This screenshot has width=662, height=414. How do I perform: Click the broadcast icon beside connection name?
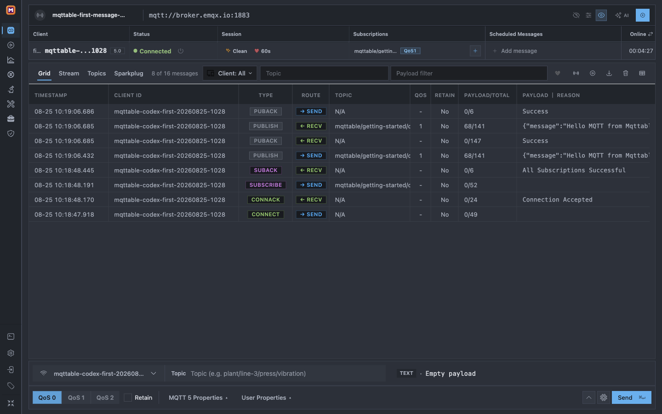coord(40,15)
